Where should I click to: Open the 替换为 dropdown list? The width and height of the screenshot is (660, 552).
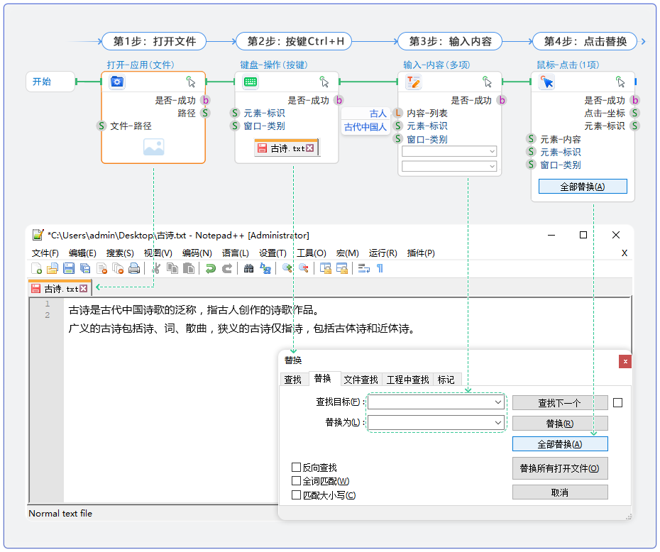(x=497, y=423)
